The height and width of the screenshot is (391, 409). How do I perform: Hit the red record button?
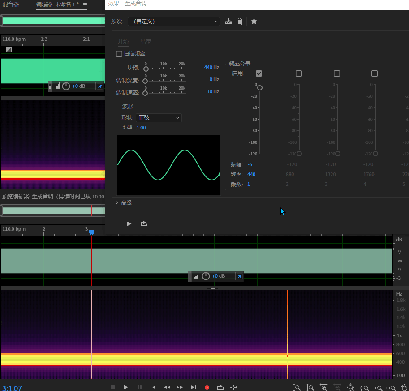tap(207, 387)
